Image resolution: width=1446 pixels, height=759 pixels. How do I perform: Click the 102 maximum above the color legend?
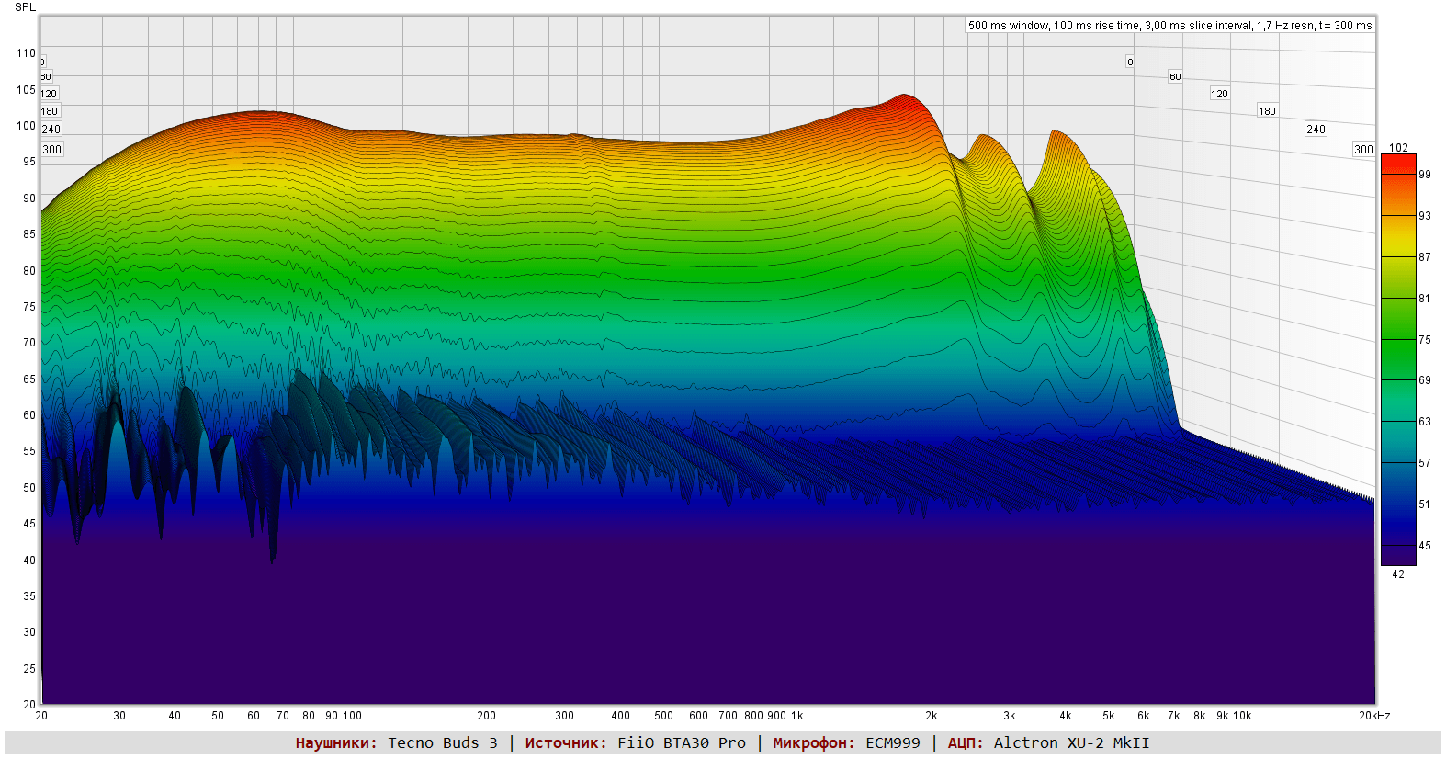1398,148
